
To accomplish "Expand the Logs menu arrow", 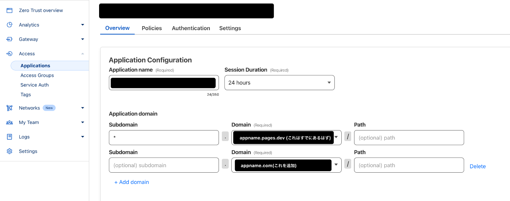I will click(x=83, y=137).
